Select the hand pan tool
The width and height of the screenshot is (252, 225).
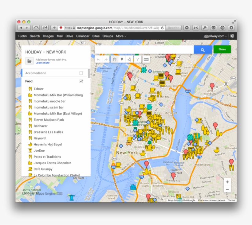[114, 60]
